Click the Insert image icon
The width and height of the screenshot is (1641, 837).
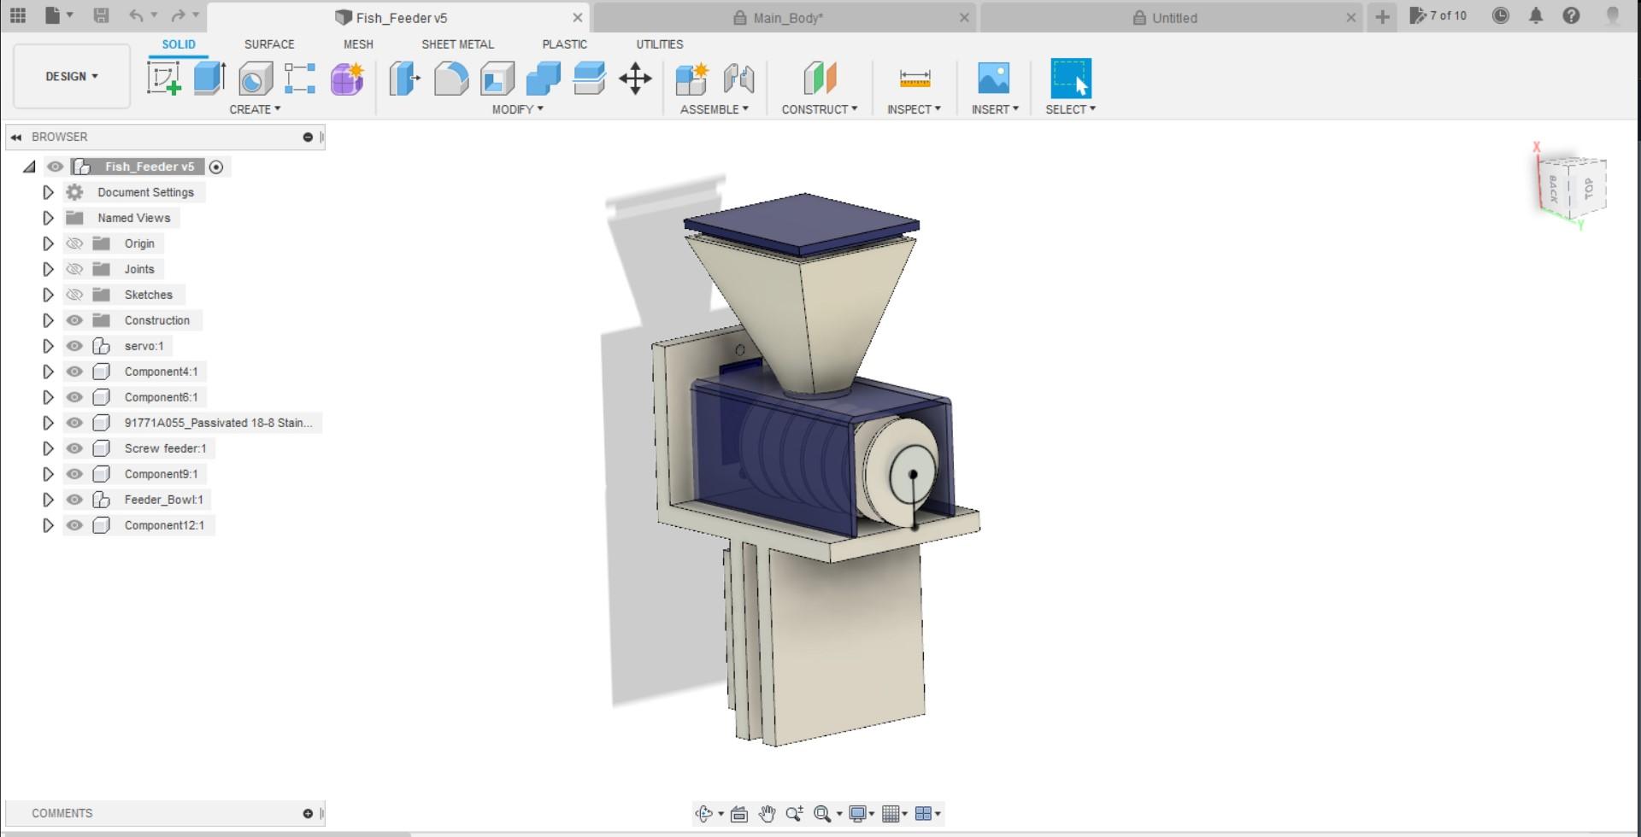[x=993, y=79]
